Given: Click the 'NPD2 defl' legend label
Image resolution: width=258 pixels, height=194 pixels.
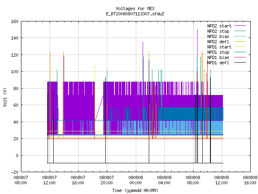Looking at the screenshot, I should click(x=218, y=42).
